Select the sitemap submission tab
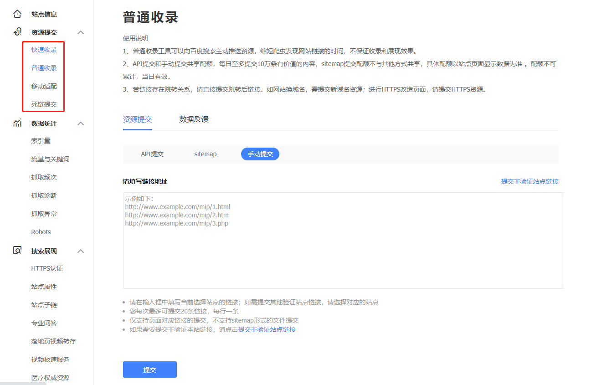This screenshot has height=385, width=612. [205, 154]
